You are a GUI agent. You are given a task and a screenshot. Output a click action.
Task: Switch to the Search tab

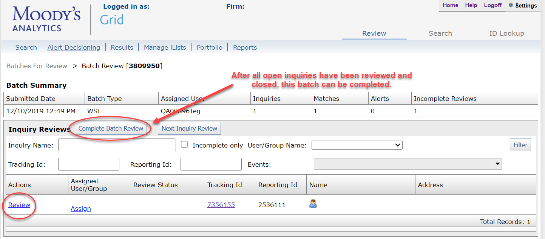(440, 33)
